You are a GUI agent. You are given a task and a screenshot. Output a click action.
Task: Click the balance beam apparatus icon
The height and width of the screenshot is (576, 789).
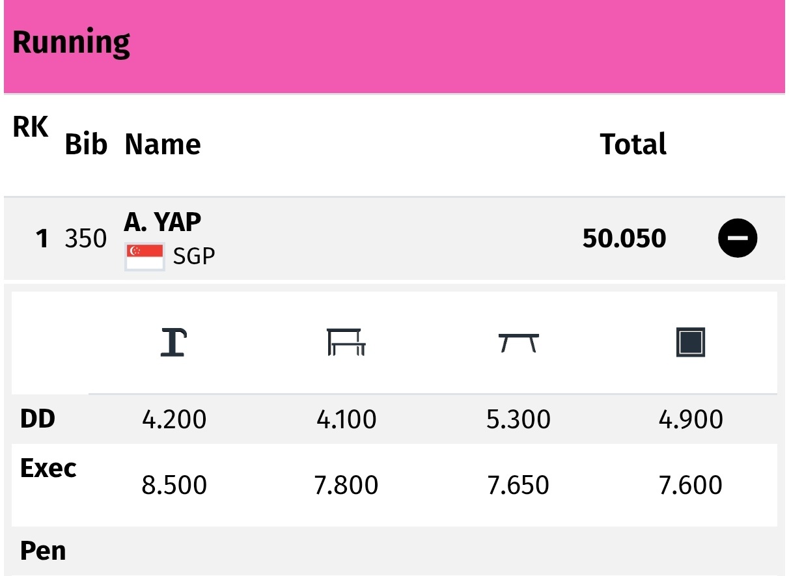point(518,343)
